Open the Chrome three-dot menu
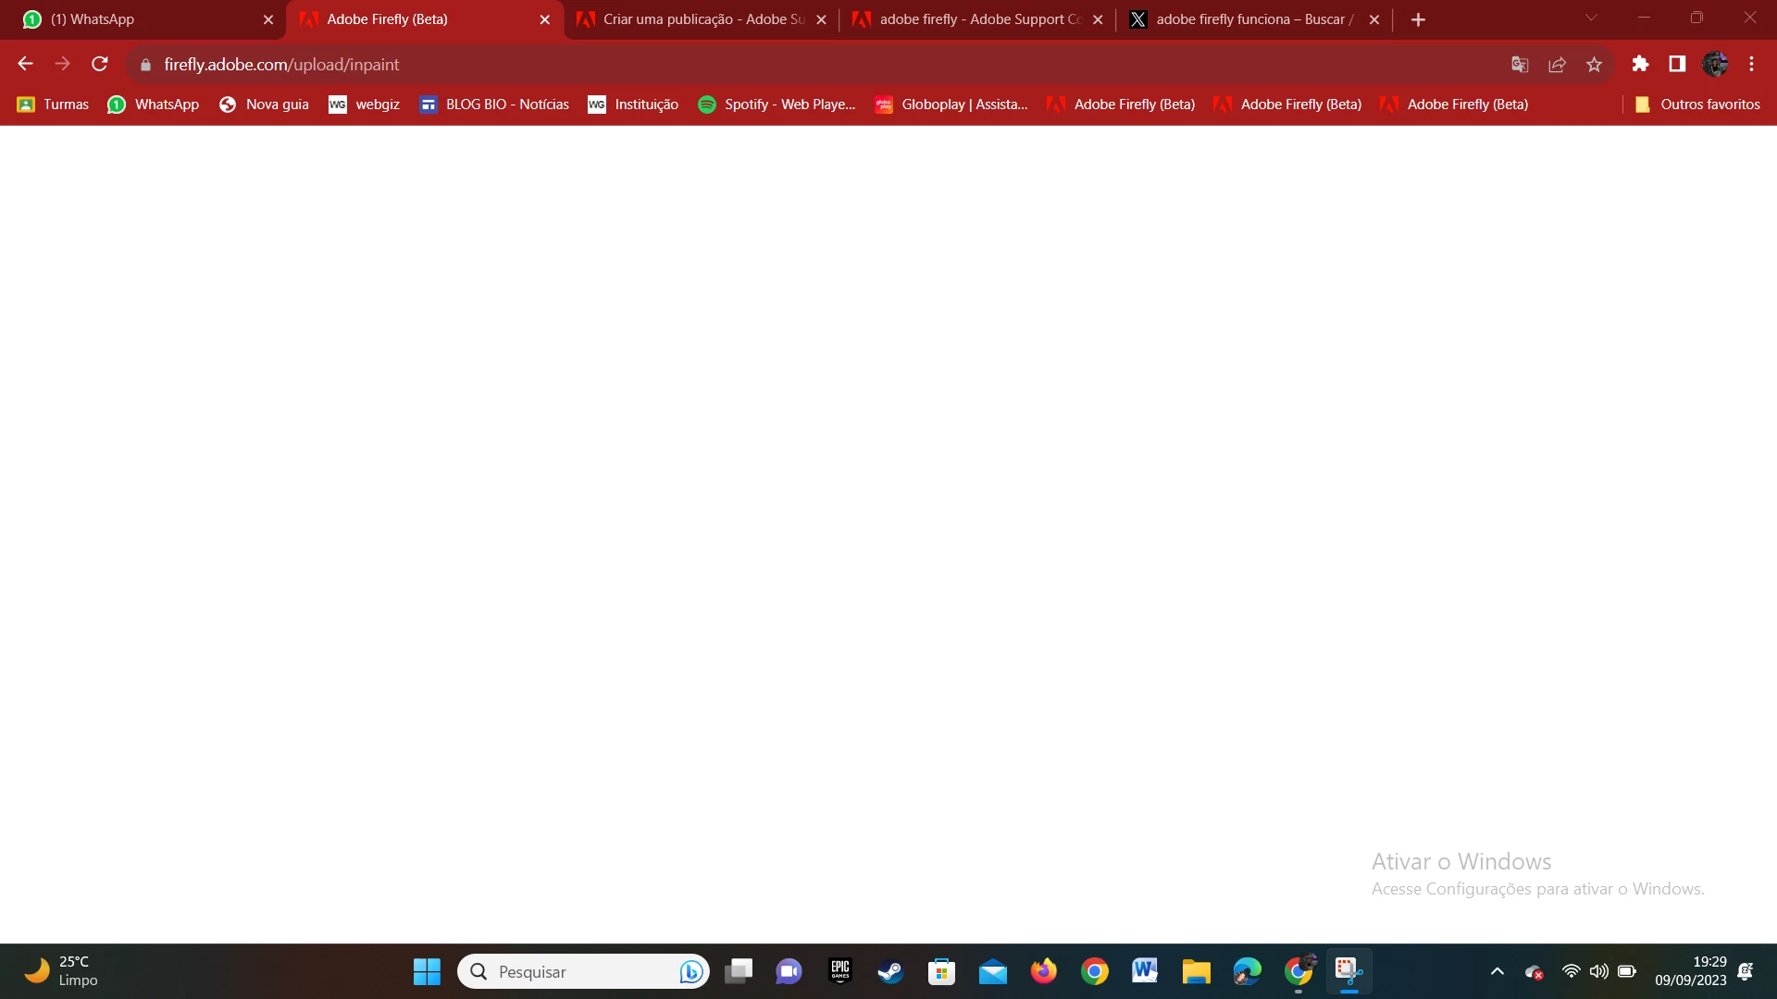1777x999 pixels. point(1751,64)
